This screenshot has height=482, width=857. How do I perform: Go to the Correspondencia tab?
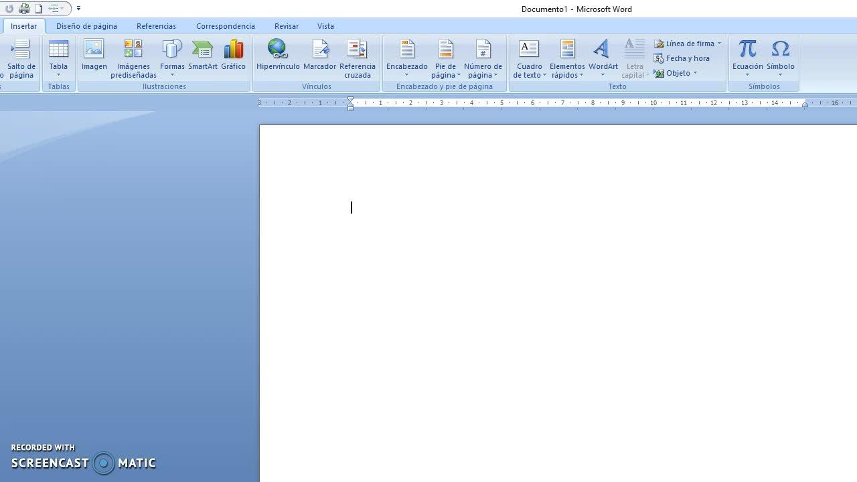pos(226,26)
